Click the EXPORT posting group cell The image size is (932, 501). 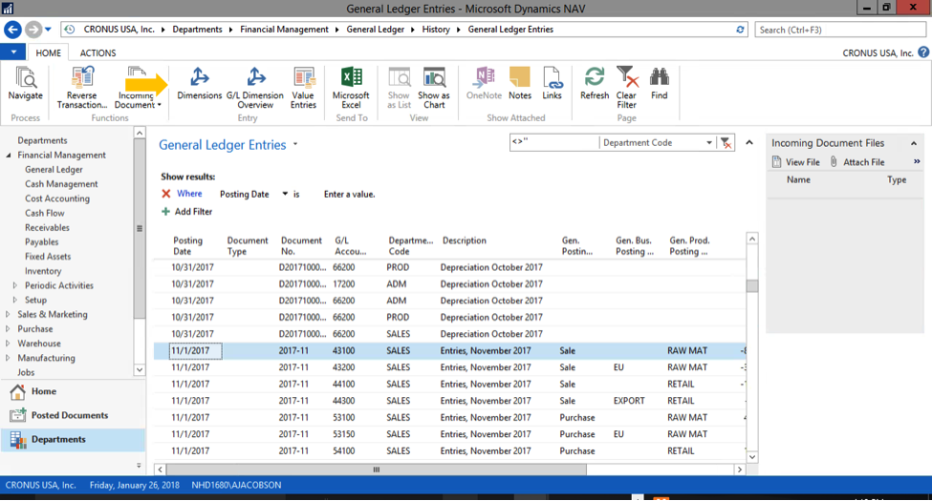629,401
